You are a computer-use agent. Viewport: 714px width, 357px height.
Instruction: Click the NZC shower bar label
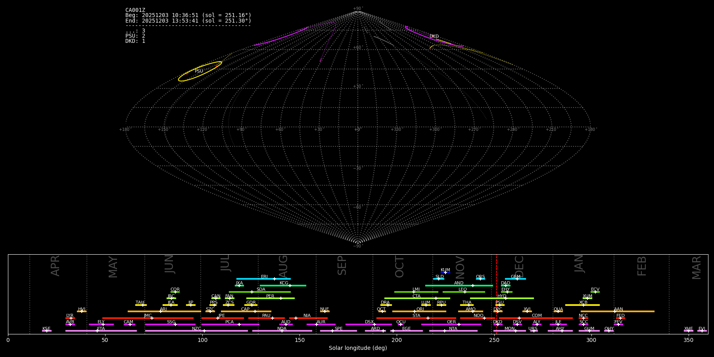tap(196, 328)
